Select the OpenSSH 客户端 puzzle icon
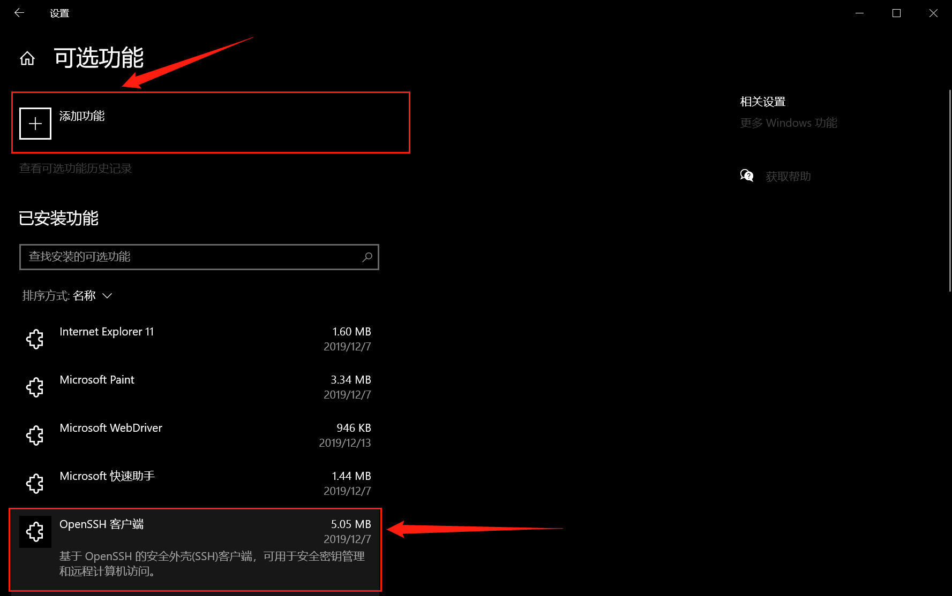Image resolution: width=952 pixels, height=596 pixels. pyautogui.click(x=35, y=532)
